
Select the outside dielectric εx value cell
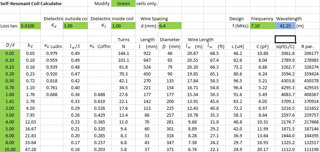pyautogui.click(x=76, y=26)
